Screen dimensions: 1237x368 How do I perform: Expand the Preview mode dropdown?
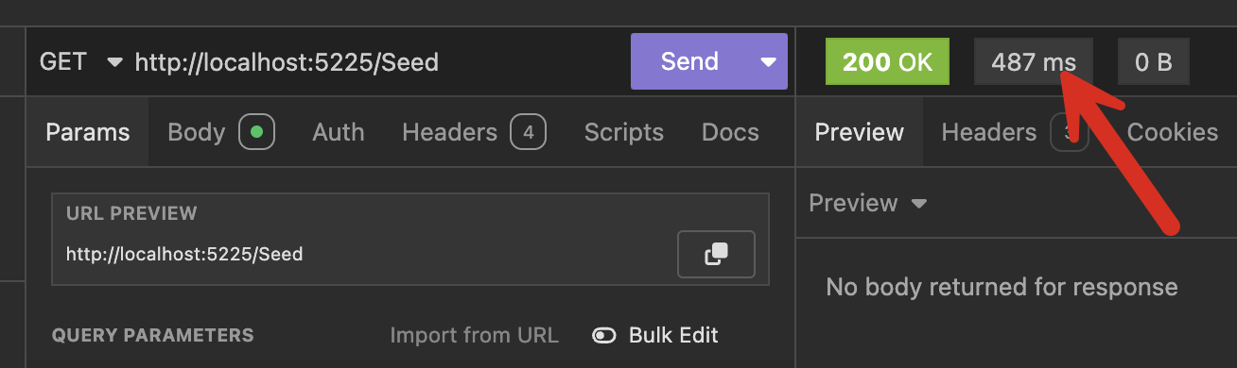[x=867, y=203]
